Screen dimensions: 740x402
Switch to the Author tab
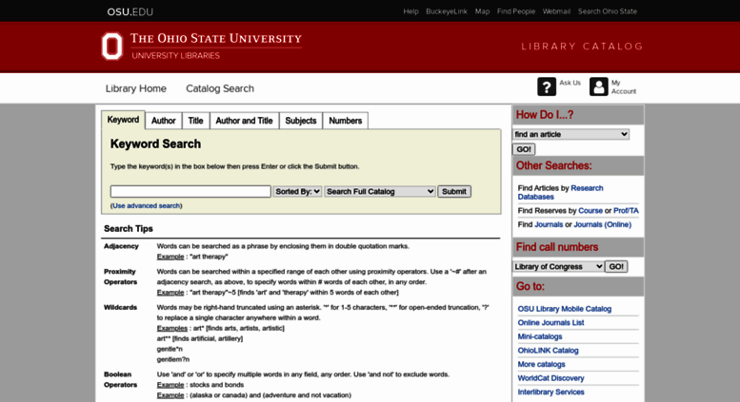163,121
